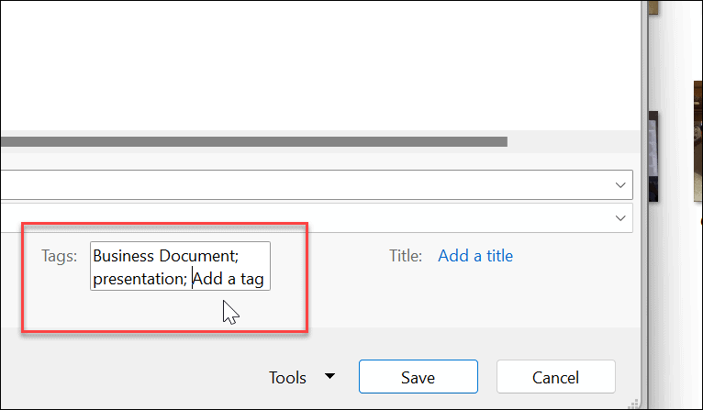
Task: Click the Tags label
Action: click(60, 256)
